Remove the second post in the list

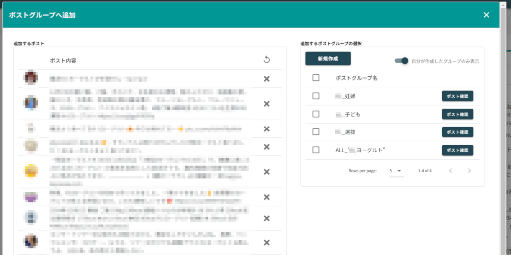267,104
